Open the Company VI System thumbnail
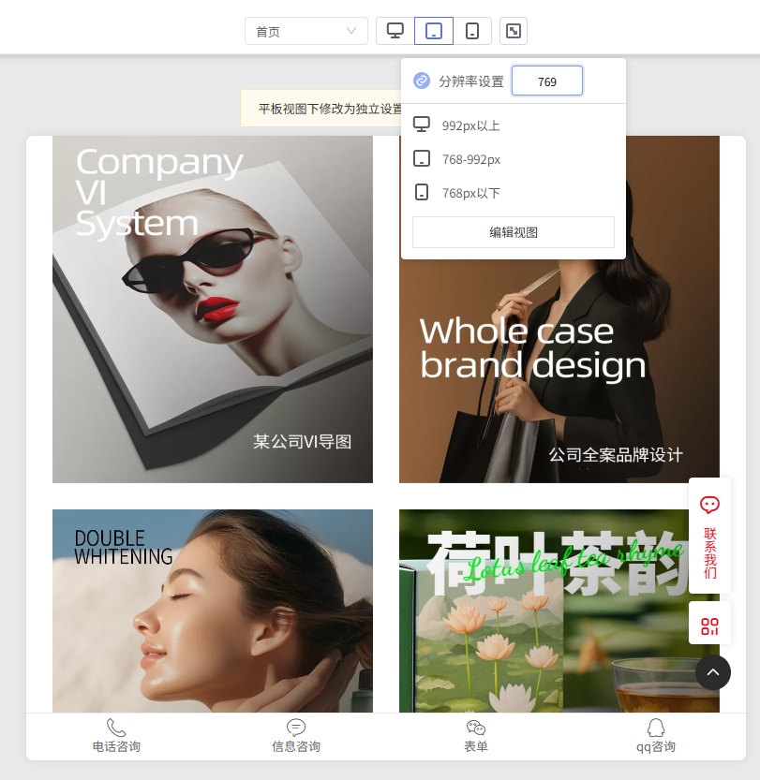760x780 pixels. click(x=213, y=309)
